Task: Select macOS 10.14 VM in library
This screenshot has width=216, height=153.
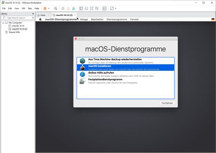Action: pos(18,26)
